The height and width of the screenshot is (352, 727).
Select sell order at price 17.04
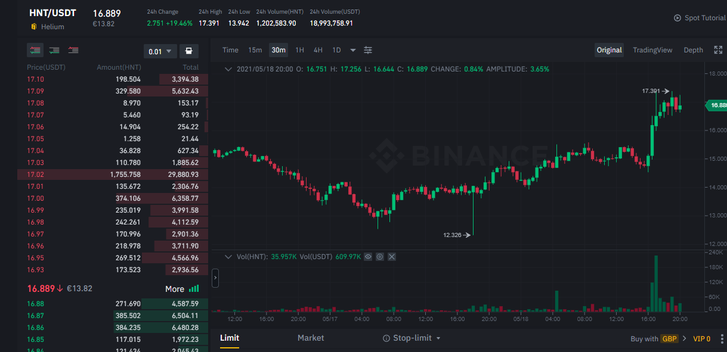(113, 151)
